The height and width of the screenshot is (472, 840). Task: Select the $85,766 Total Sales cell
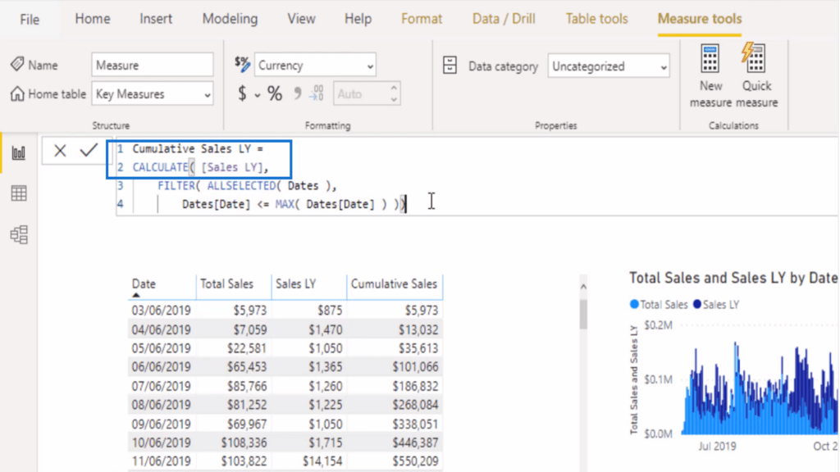246,386
